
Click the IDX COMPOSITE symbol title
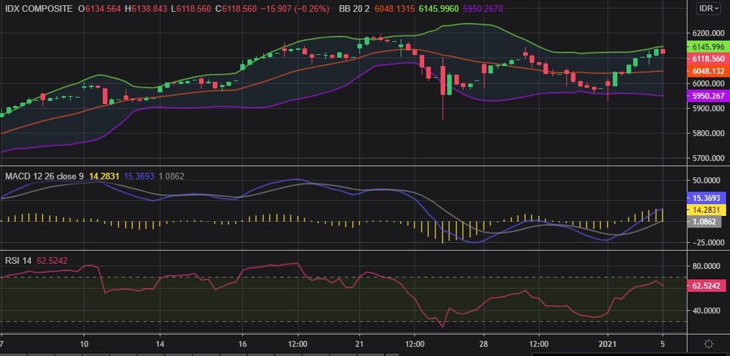tap(38, 9)
